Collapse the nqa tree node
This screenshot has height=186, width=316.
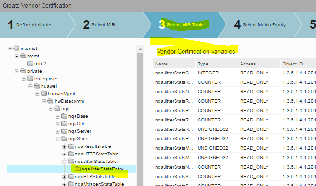coord(50,109)
